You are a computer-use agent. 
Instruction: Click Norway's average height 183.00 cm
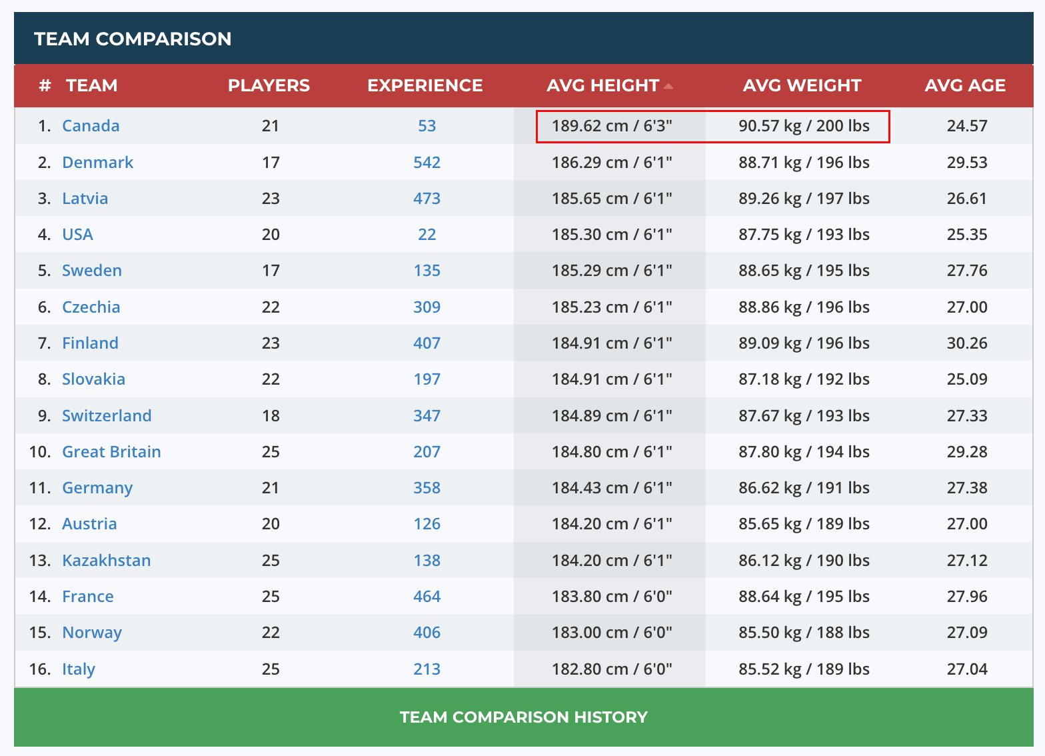tap(612, 633)
